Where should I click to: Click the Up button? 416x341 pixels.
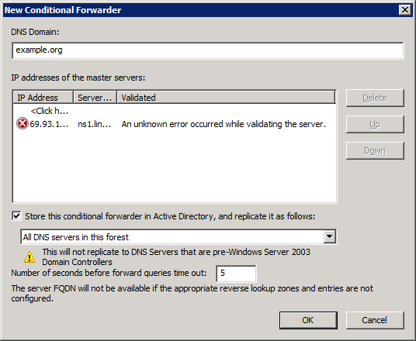375,124
